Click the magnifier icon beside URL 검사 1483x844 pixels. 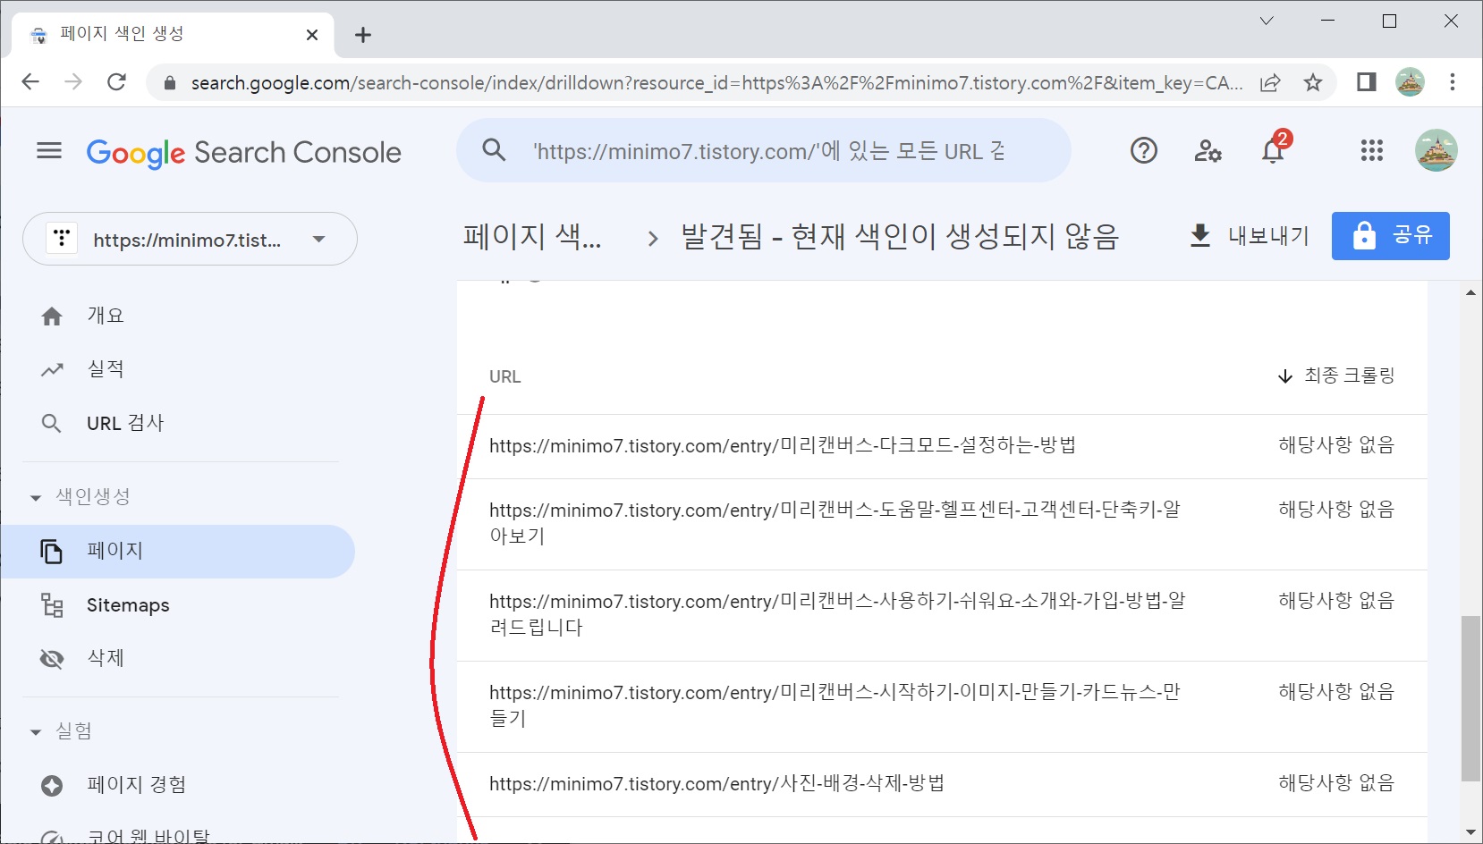[52, 423]
